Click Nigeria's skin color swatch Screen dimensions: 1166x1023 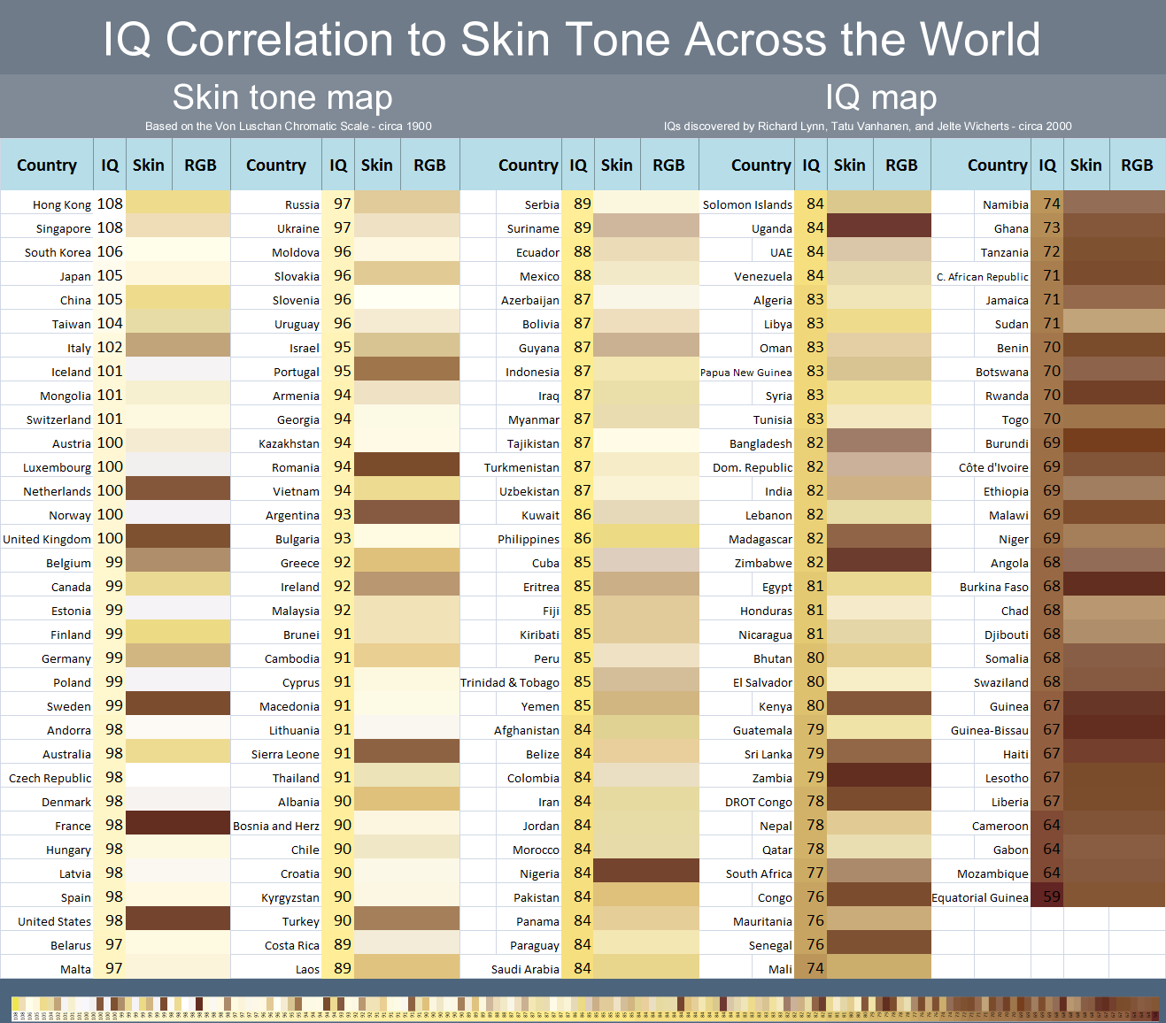pyautogui.click(x=646, y=873)
